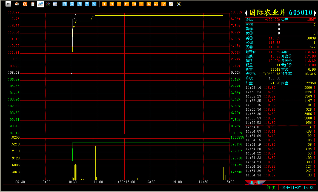Screen dimensions: 318x192
Task: Select the 14:54:20 trade with volume 498
Action: [x=280, y=149]
